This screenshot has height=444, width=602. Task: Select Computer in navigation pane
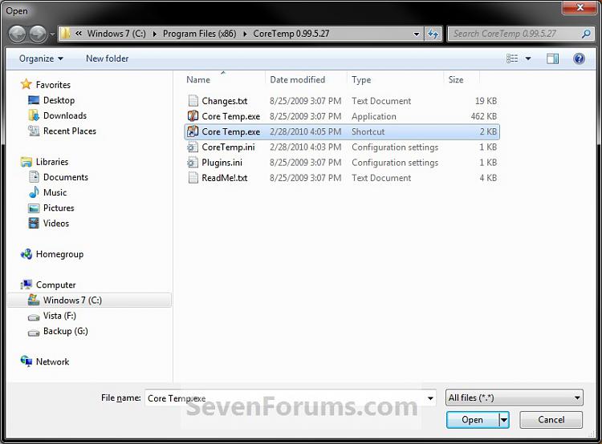tap(55, 285)
